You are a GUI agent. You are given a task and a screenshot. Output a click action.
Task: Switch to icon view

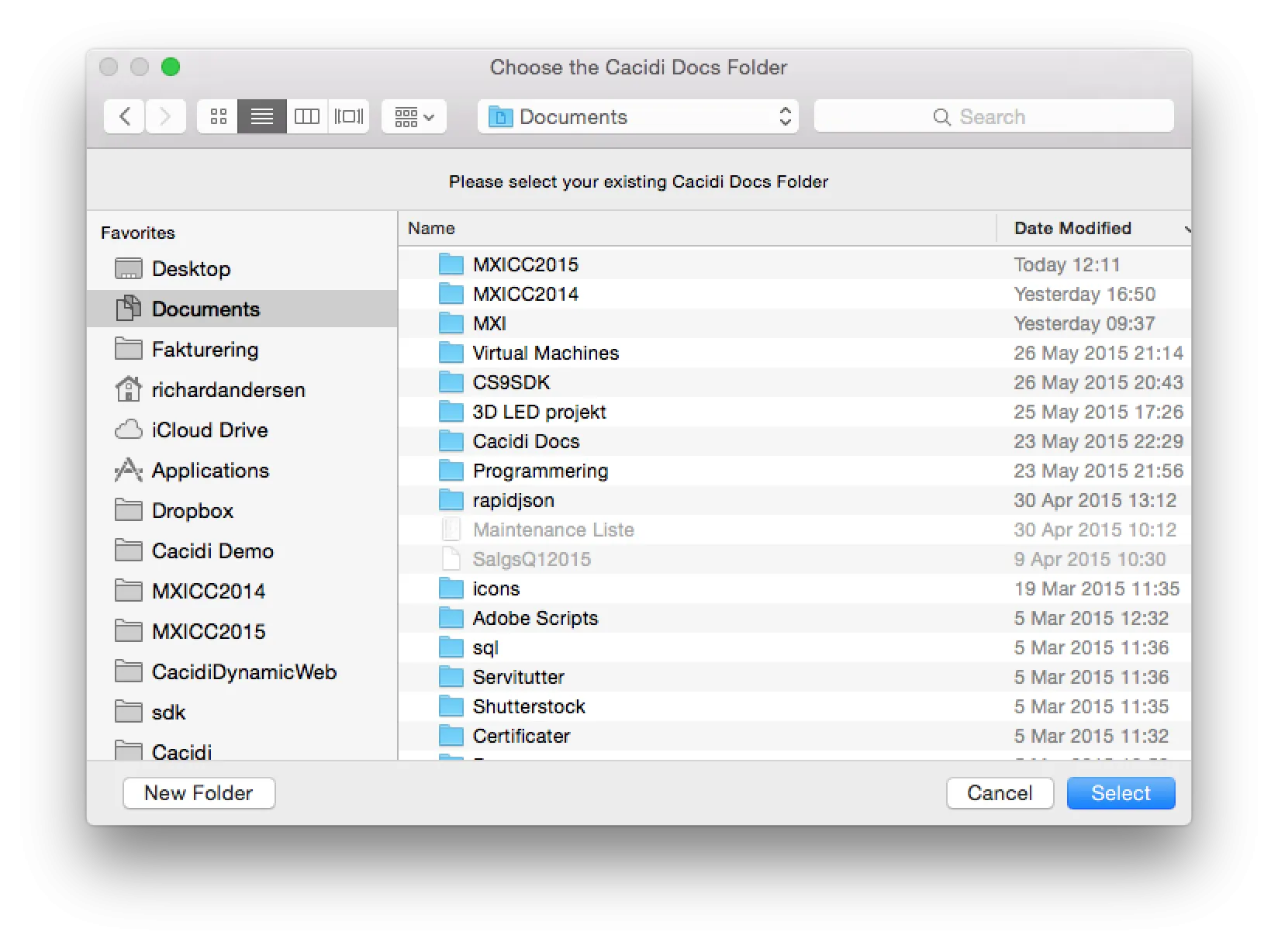tap(218, 117)
